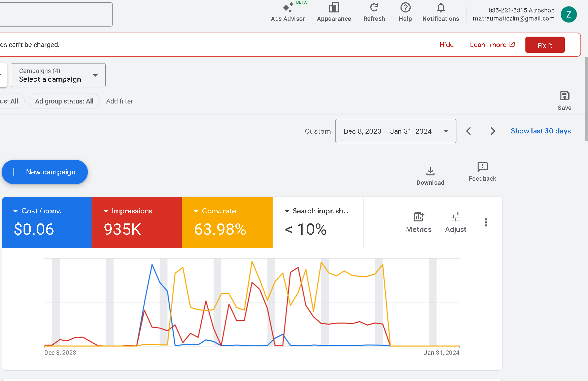The image size is (588, 381).
Task: Open the Learn more link
Action: click(492, 45)
